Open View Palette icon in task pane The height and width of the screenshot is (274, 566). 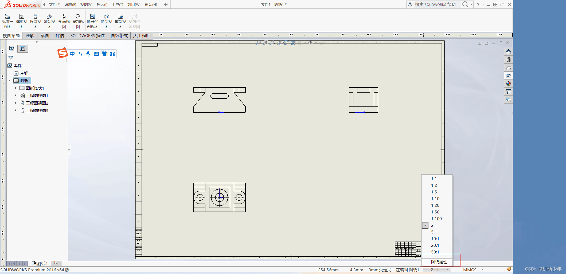point(509,76)
